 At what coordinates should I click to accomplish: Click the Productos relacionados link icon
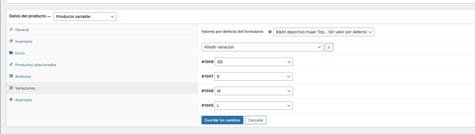11,64
